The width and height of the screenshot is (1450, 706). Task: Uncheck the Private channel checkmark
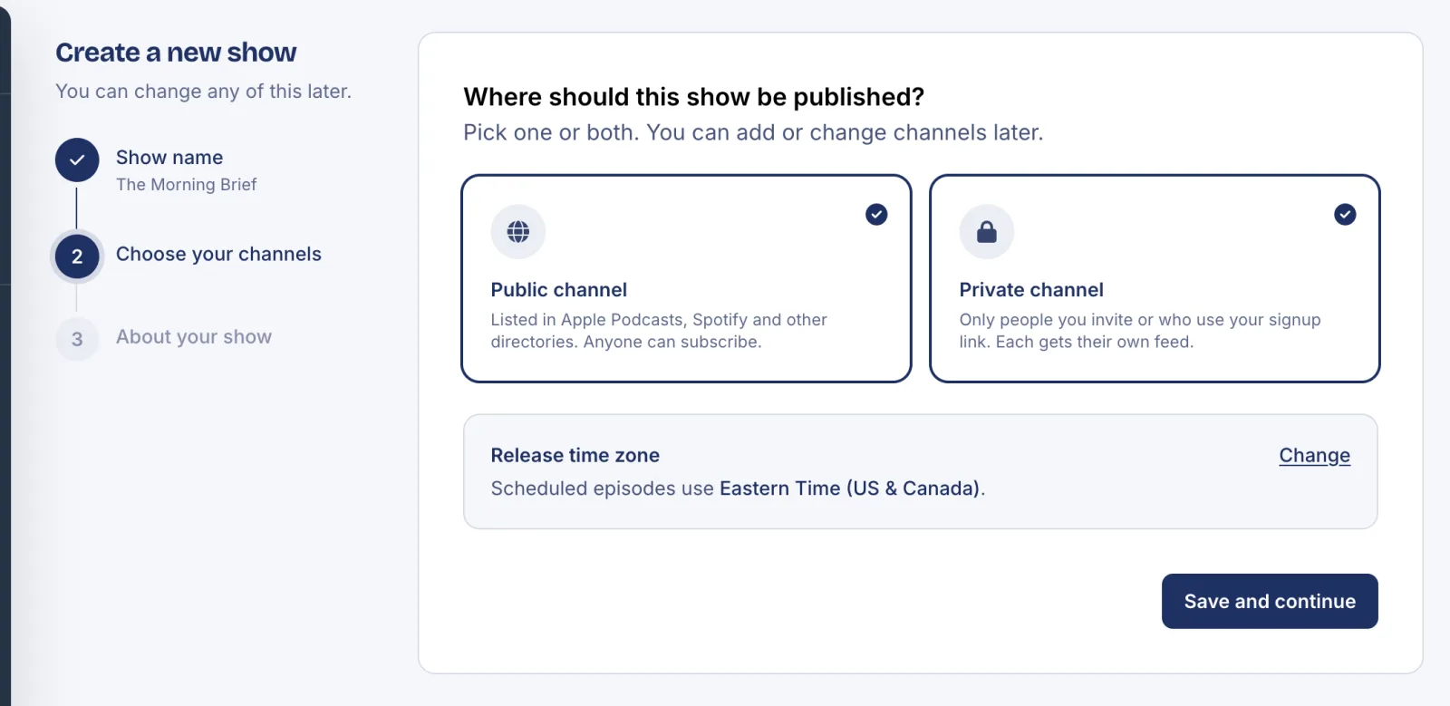click(x=1345, y=215)
